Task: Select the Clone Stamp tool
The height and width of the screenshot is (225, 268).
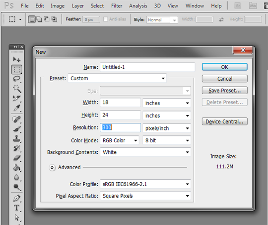Action: tap(17, 138)
